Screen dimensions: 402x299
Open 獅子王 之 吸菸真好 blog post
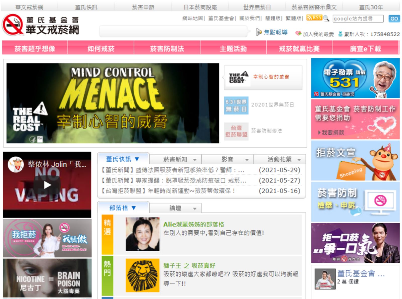click(189, 265)
